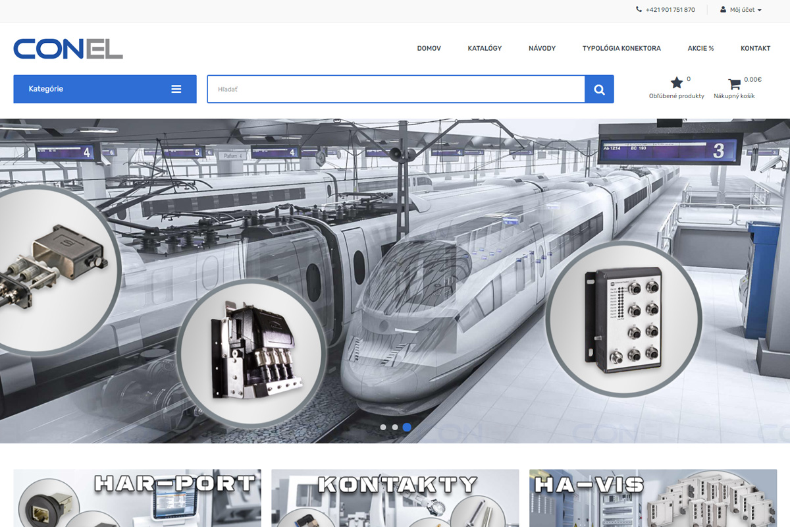Viewport: 790px width, 527px height.
Task: Focus the Hľadať search field
Action: [396, 90]
